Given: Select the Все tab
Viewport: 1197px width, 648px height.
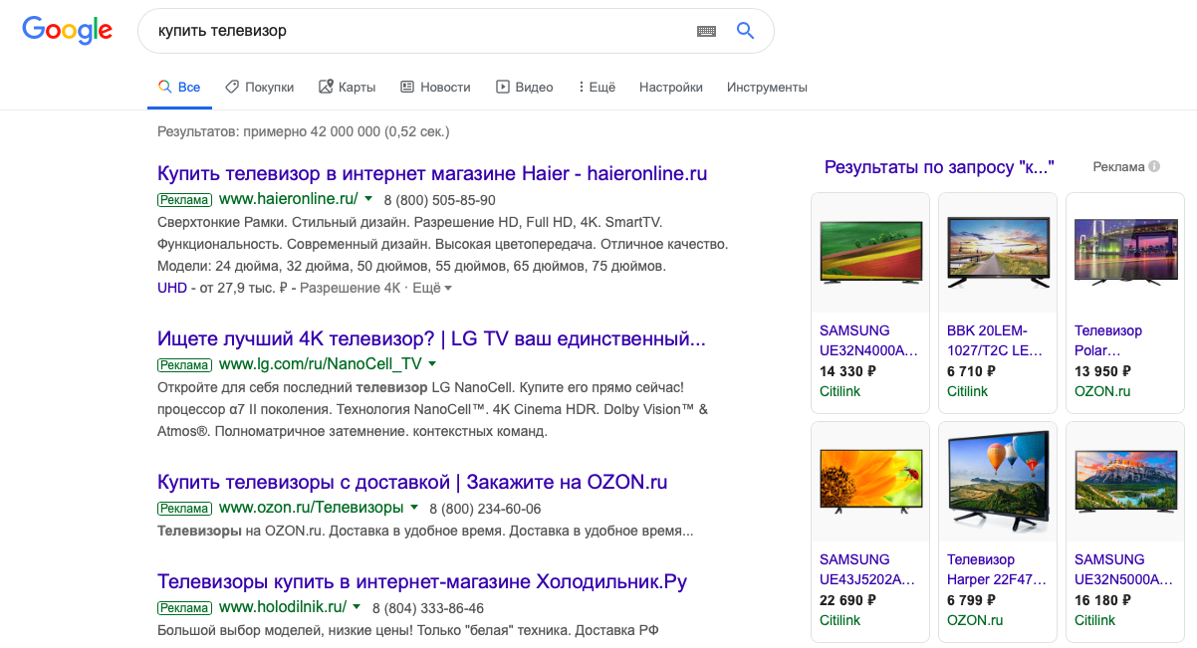Looking at the screenshot, I should [x=179, y=88].
